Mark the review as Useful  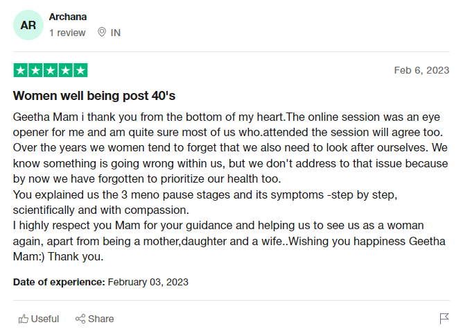click(x=45, y=319)
